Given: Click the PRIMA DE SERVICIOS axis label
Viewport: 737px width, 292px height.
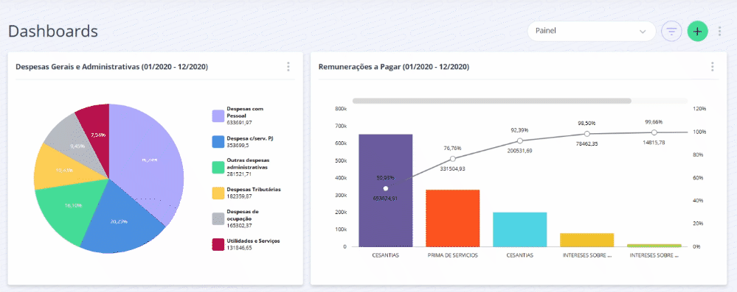Looking at the screenshot, I should 453,256.
